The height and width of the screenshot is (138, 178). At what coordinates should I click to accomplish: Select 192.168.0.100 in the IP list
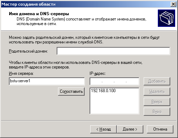103,91
